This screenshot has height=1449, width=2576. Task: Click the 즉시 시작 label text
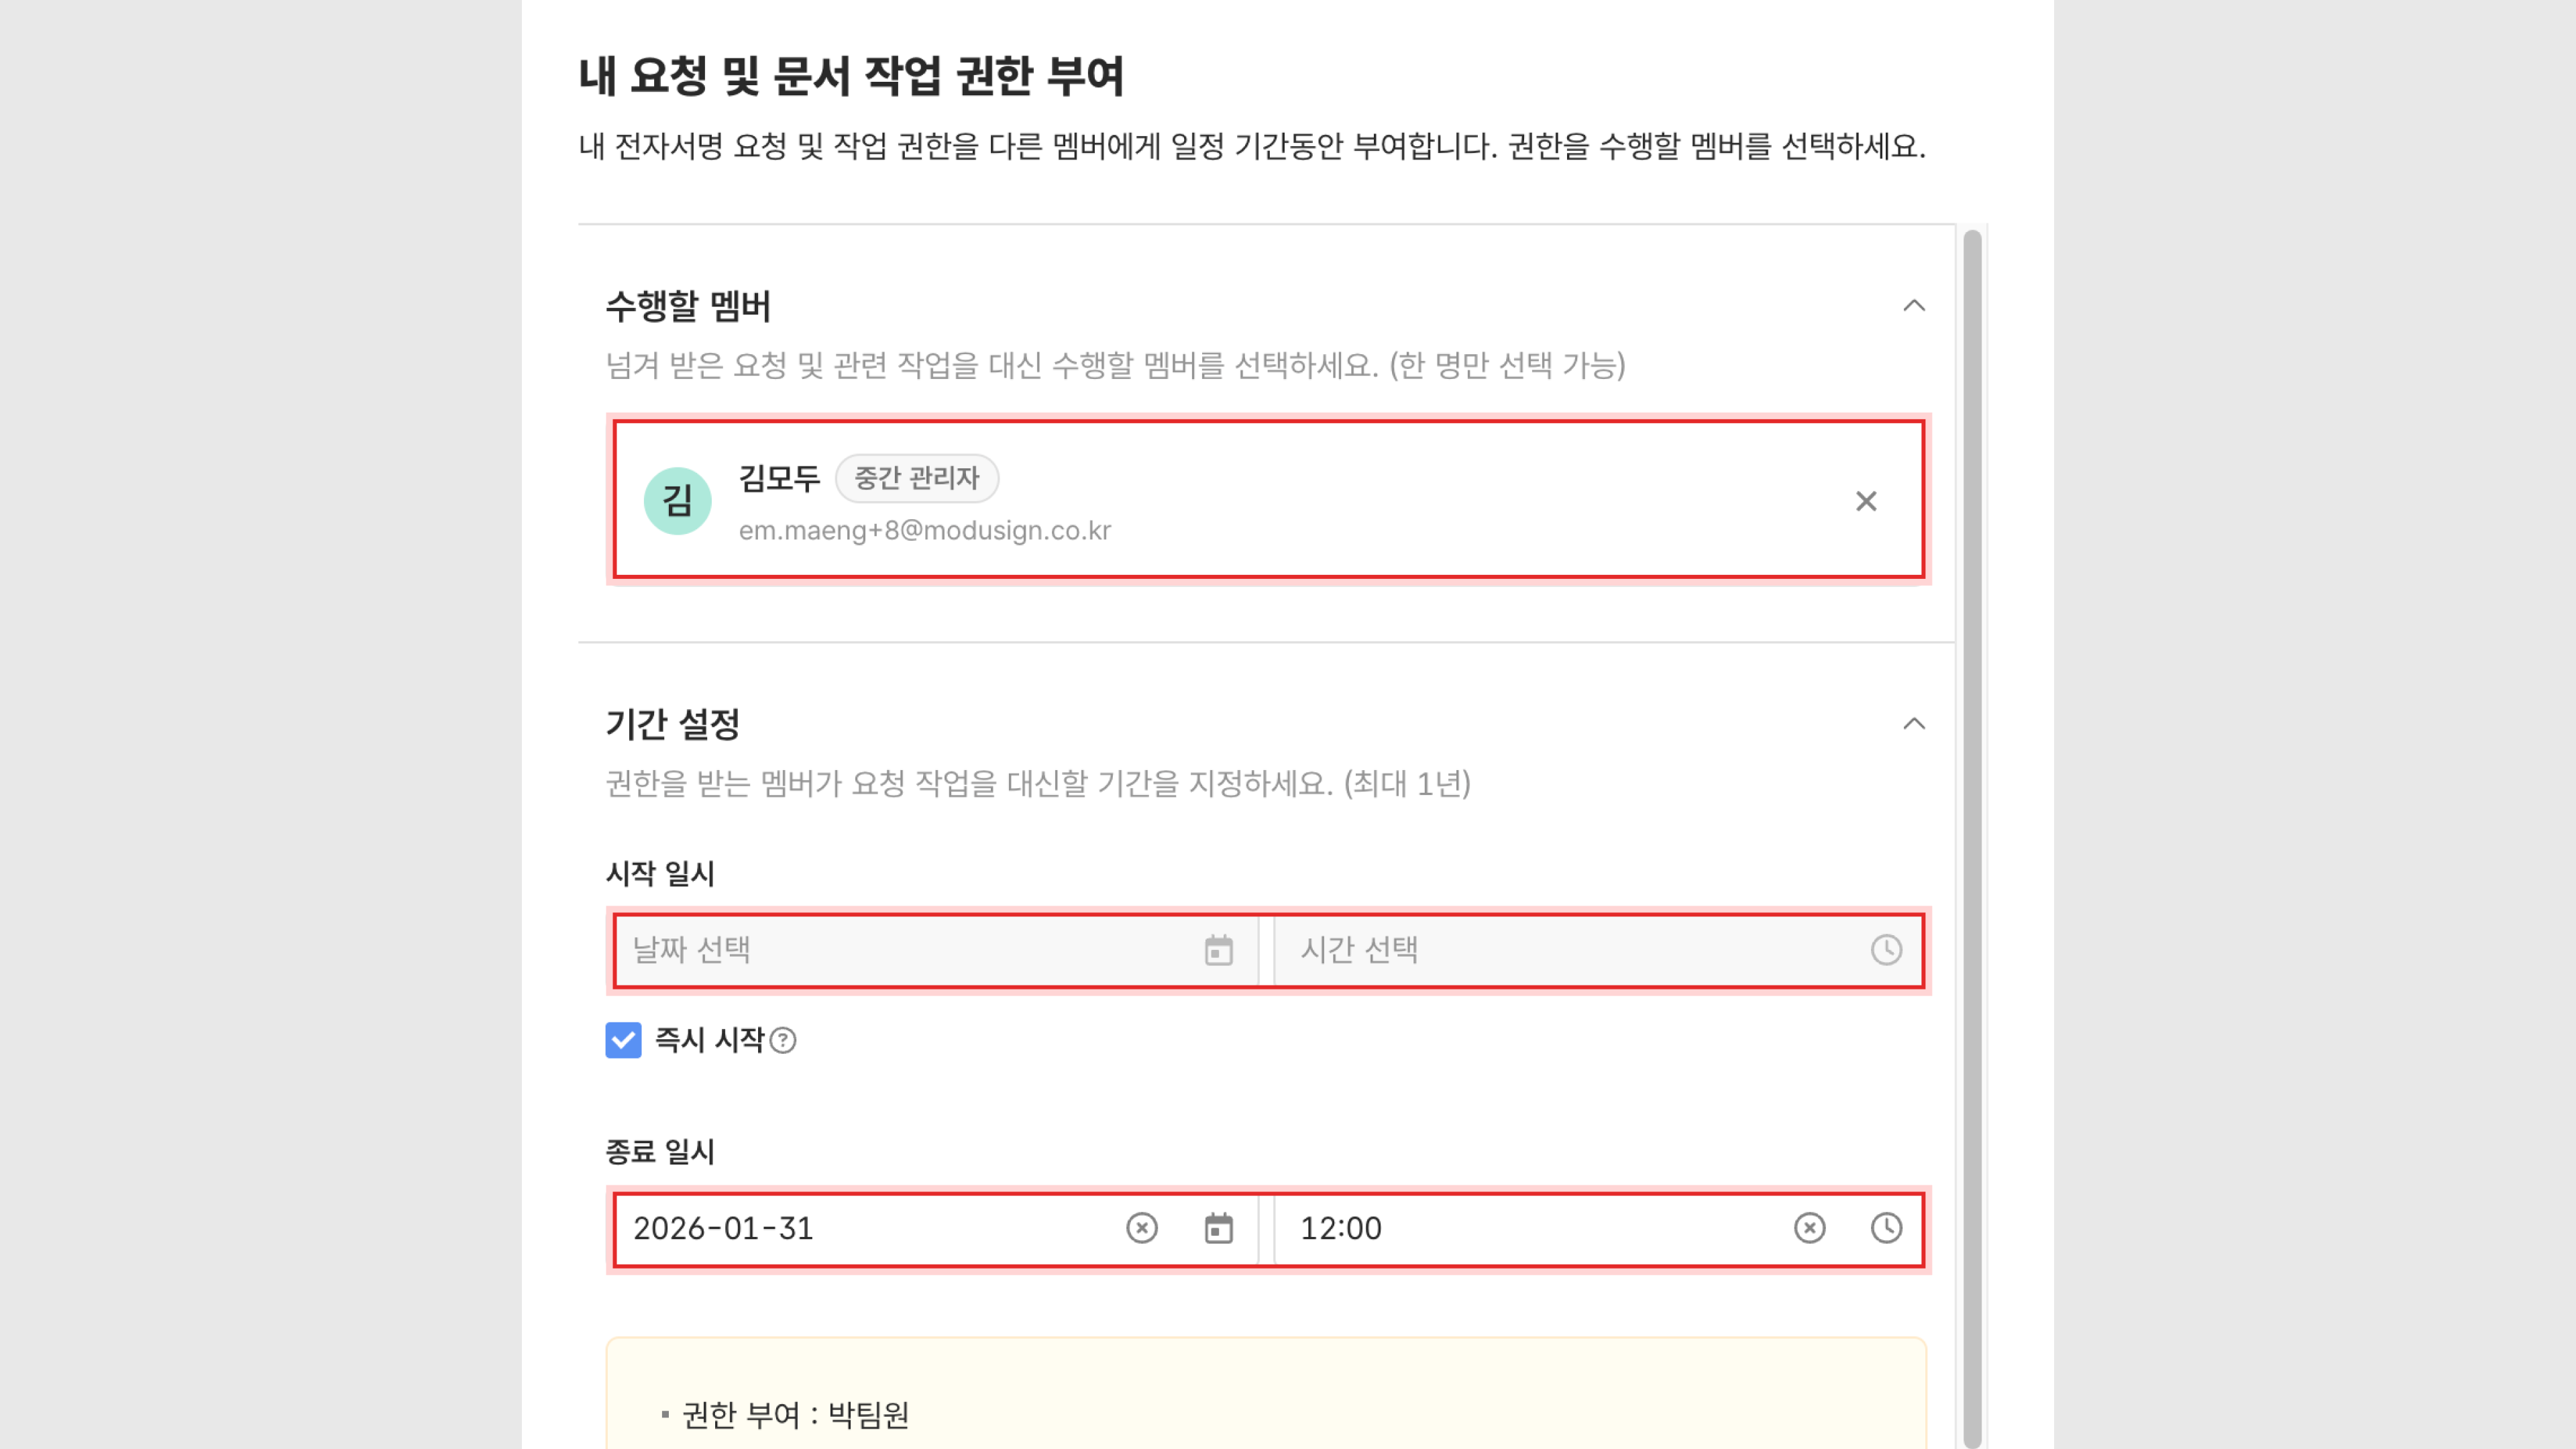(x=709, y=1040)
